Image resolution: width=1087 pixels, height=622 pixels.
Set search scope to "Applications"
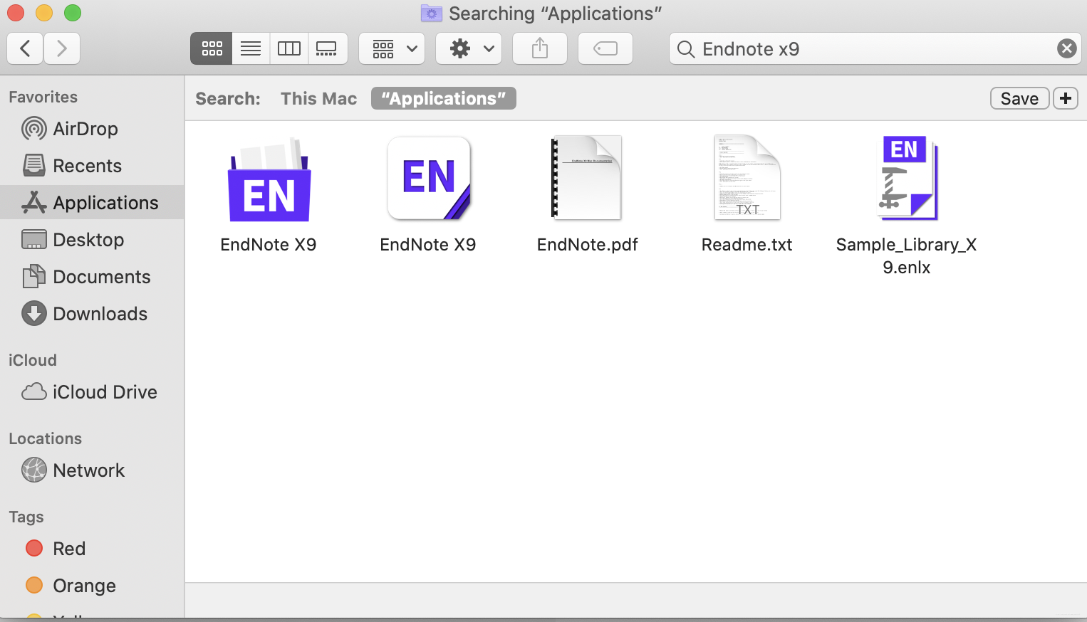(x=443, y=98)
